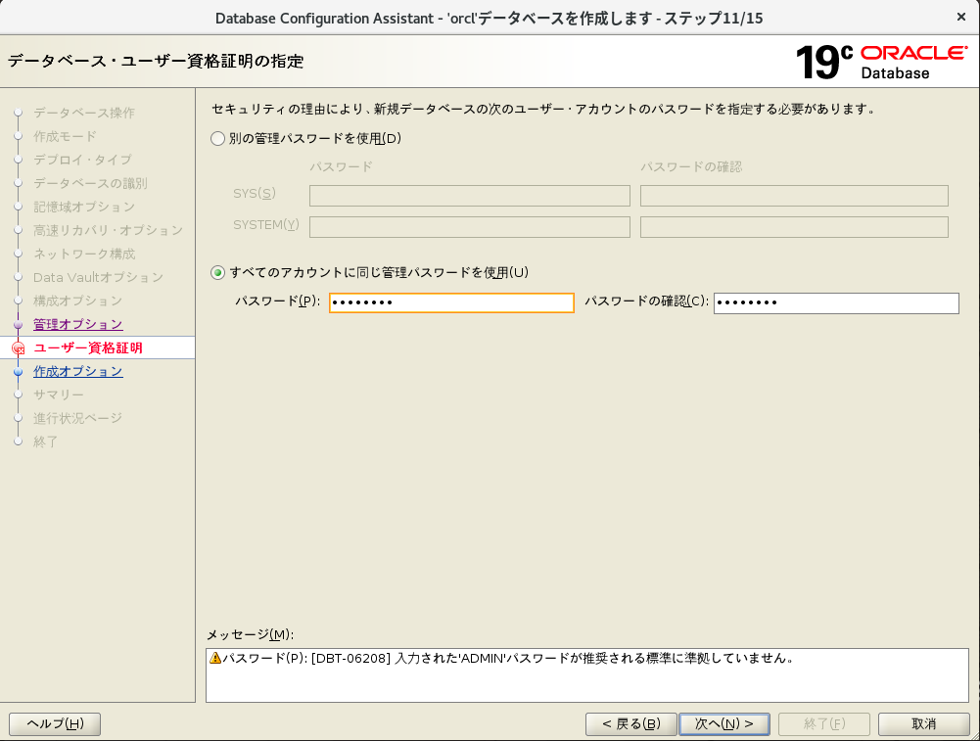Click the current step marker beside ユーザー資格証明
Viewport: 980px width, 741px height.
[18, 348]
